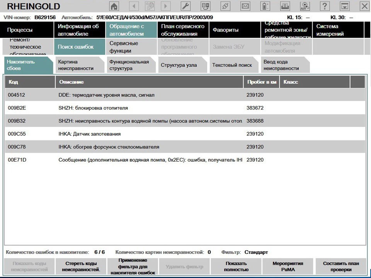The height and width of the screenshot is (278, 371).
Task: Select fault code 00E71D
Action: (17, 160)
